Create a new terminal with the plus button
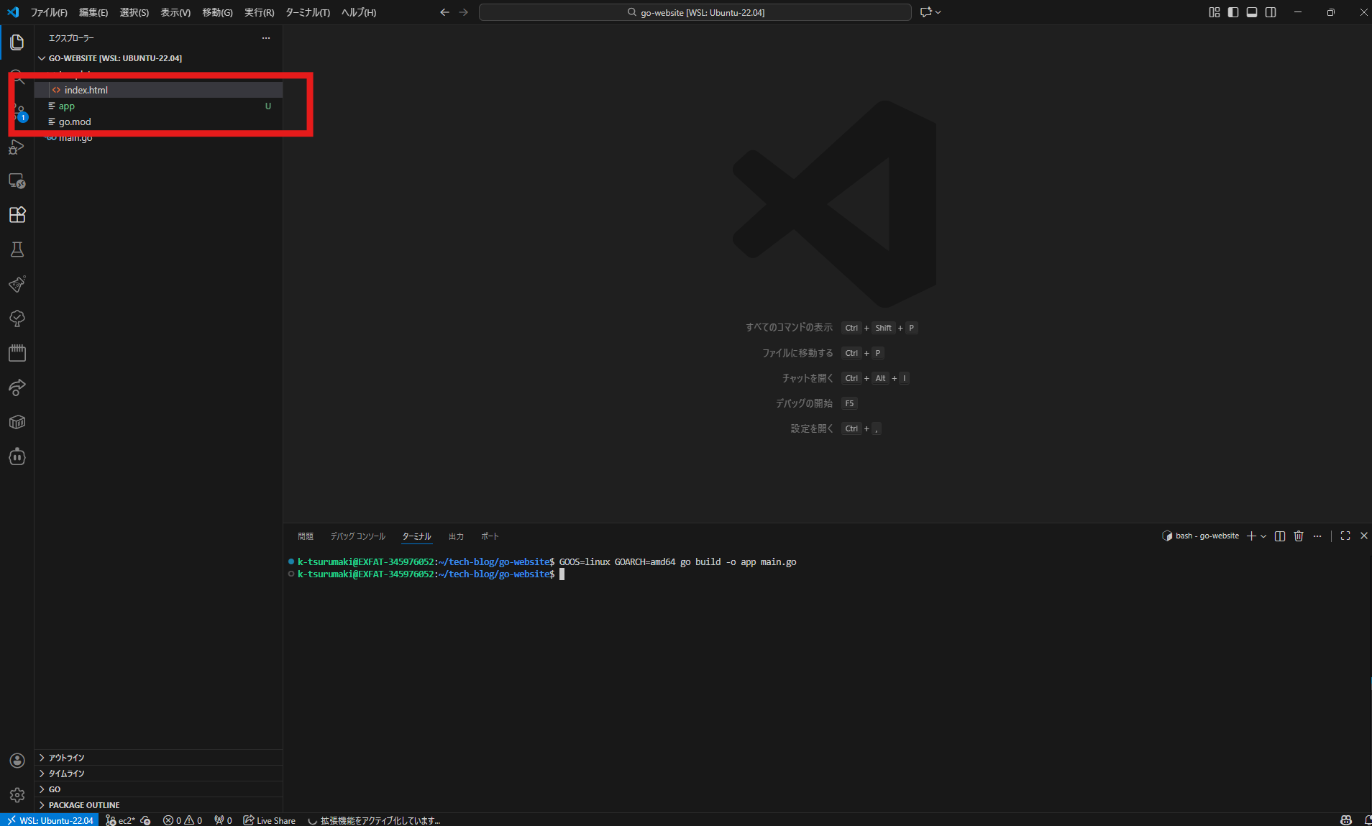The height and width of the screenshot is (826, 1372). click(x=1251, y=536)
